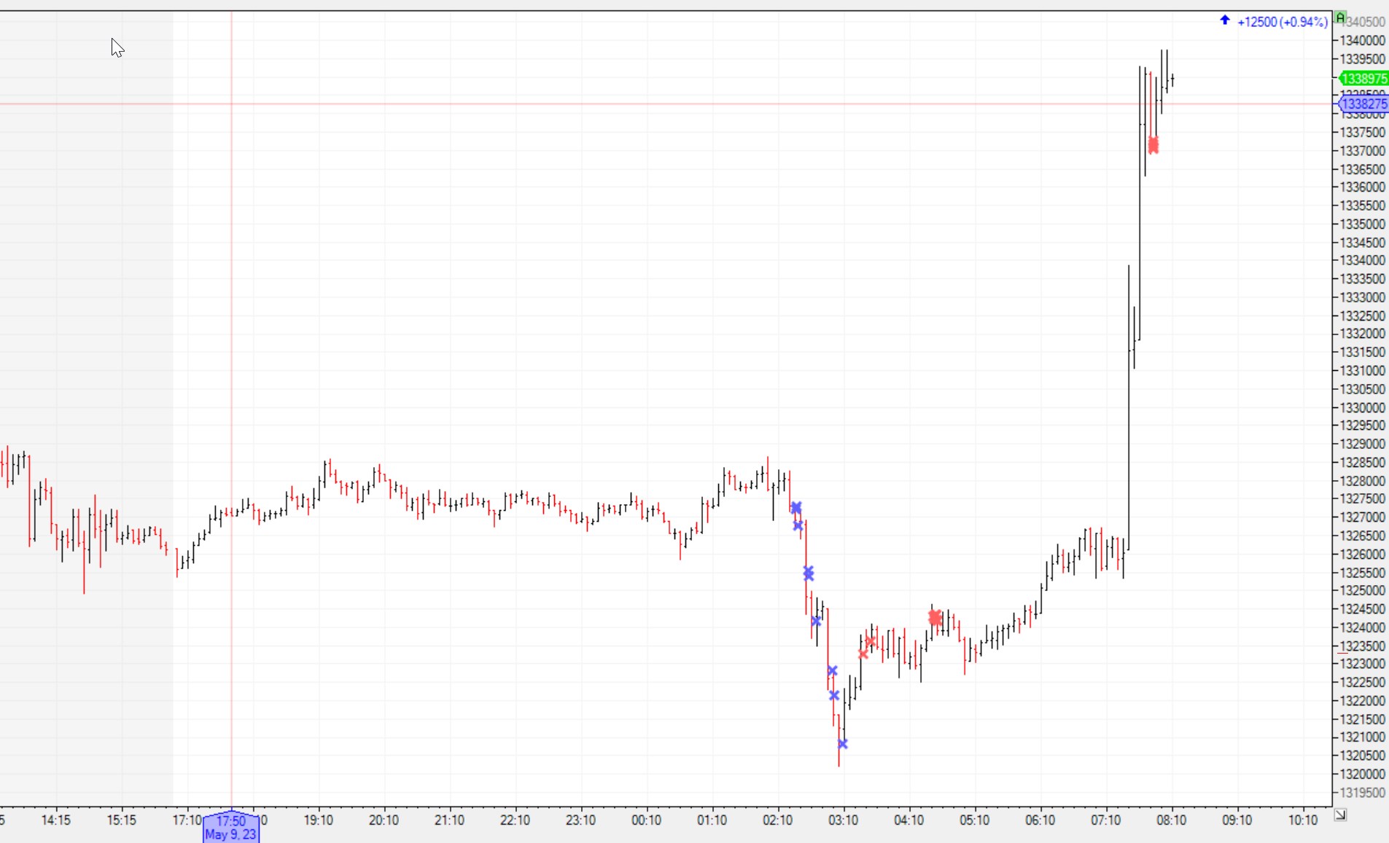This screenshot has height=843, width=1389.
Task: Click the 21:10 time axis label
Action: click(449, 820)
